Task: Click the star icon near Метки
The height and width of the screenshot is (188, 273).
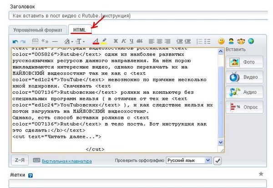Action: pyautogui.click(x=261, y=174)
